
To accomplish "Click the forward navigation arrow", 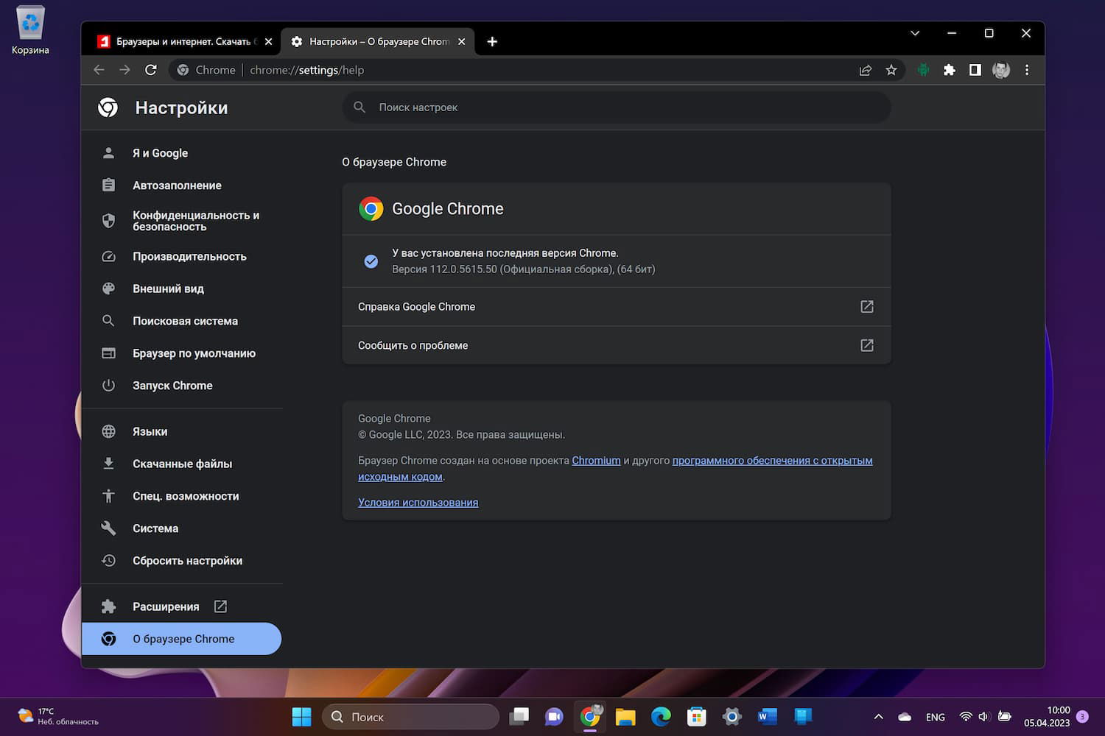I will (125, 70).
